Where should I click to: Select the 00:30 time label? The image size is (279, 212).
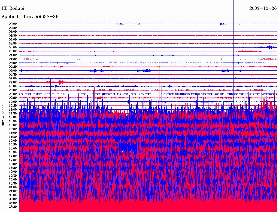pos(13,28)
